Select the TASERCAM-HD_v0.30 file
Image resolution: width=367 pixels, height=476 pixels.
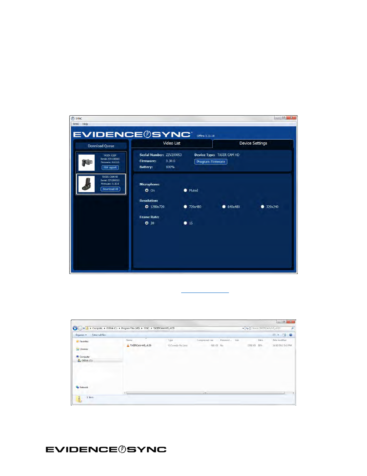point(139,346)
